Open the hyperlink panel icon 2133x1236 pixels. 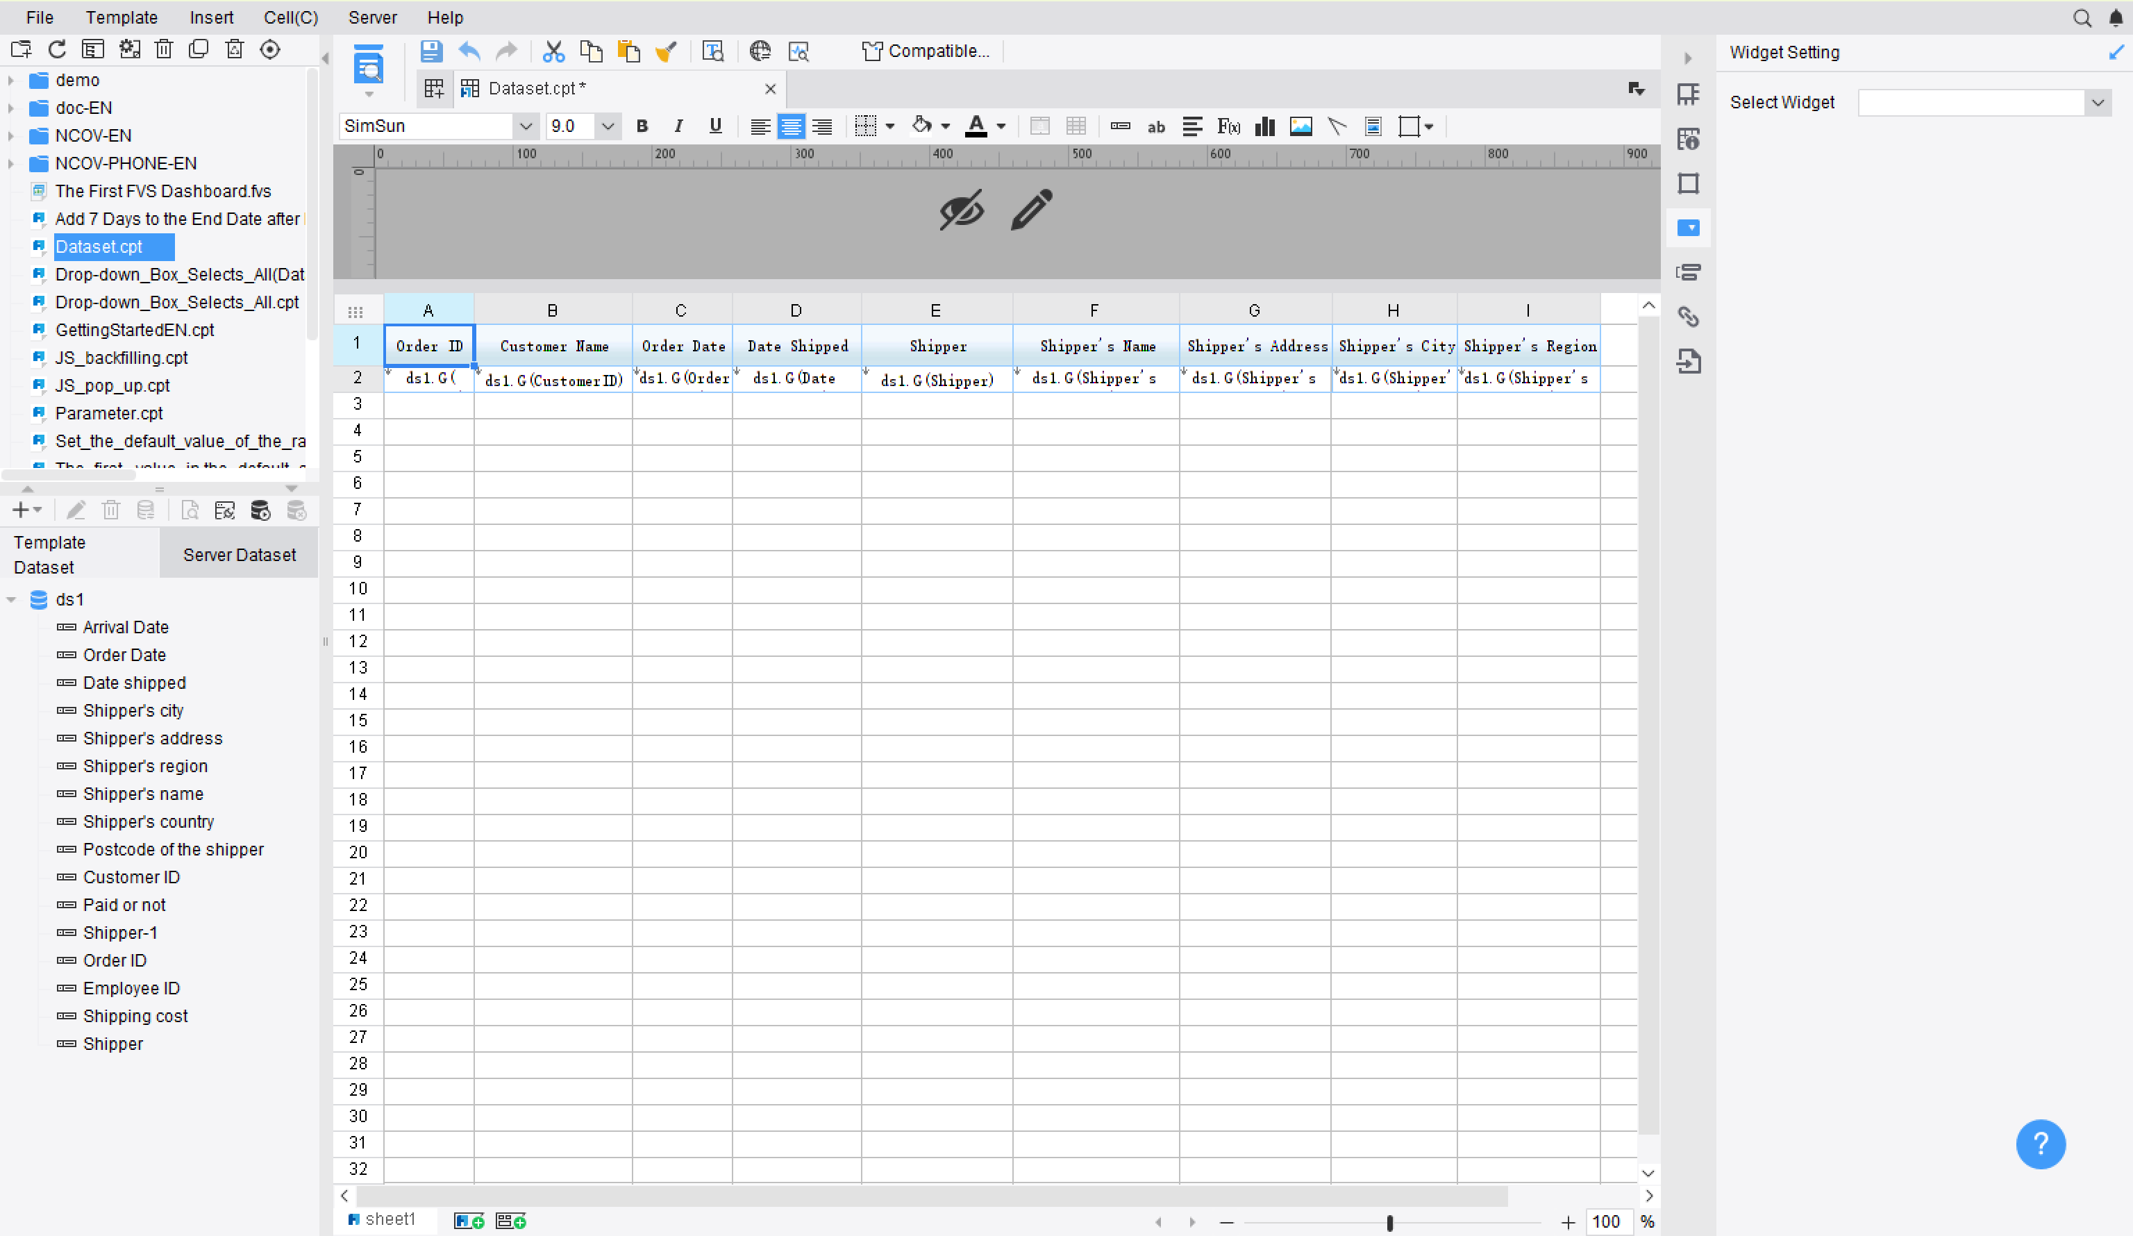click(x=1689, y=317)
